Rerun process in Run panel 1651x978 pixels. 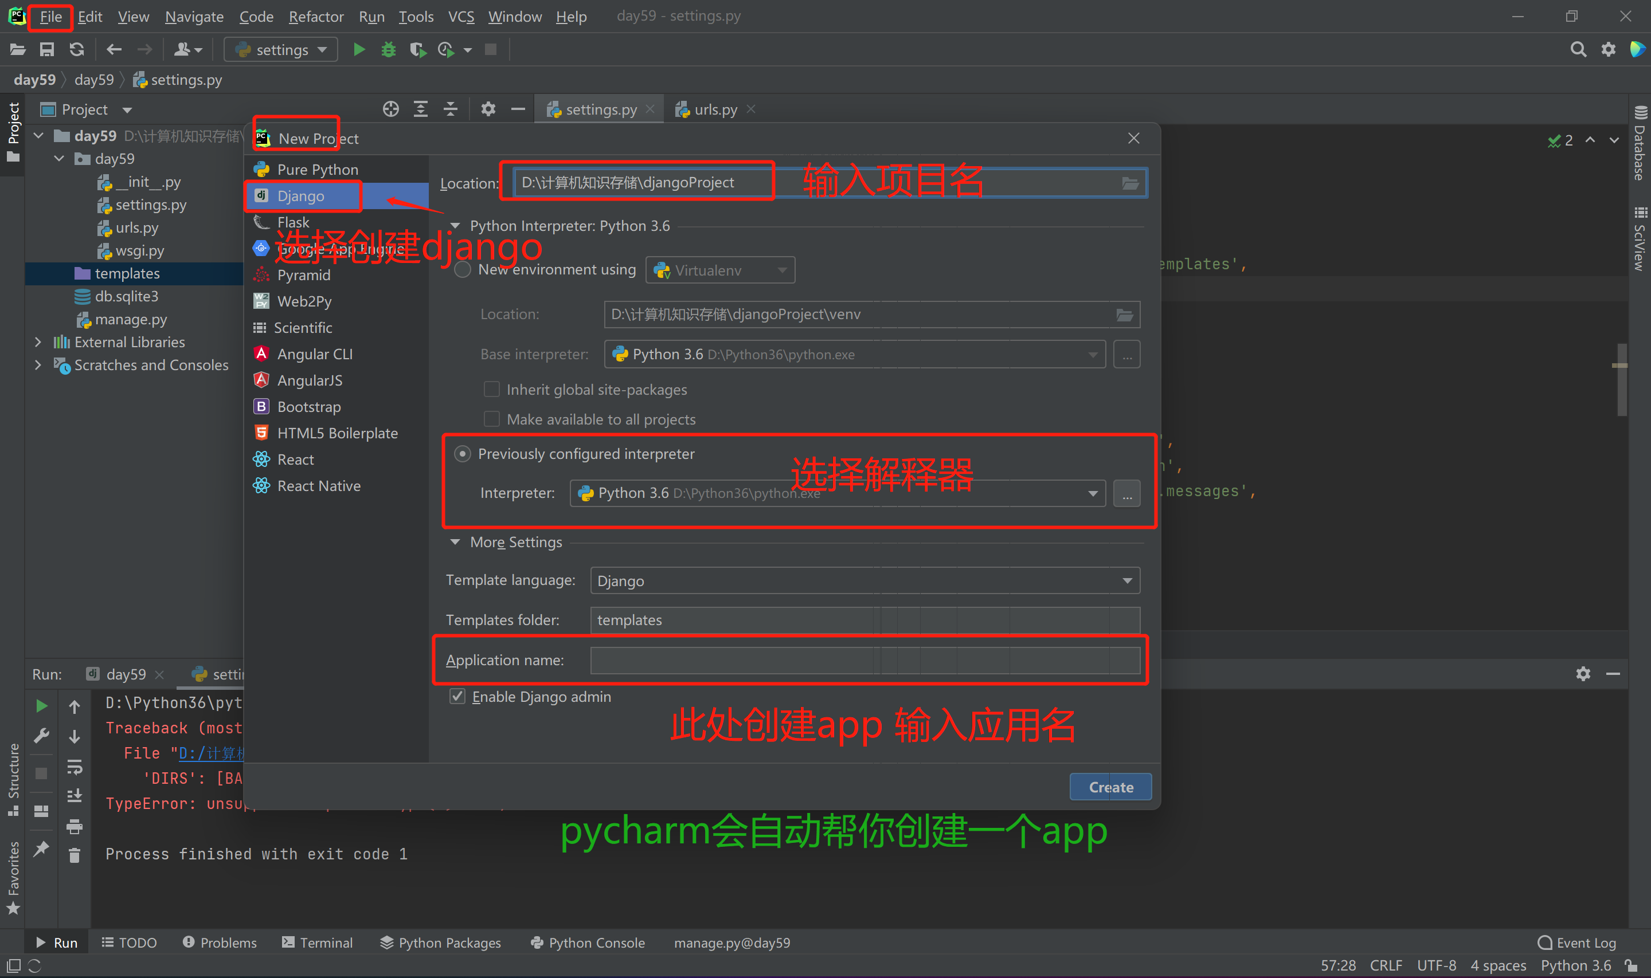(x=41, y=706)
